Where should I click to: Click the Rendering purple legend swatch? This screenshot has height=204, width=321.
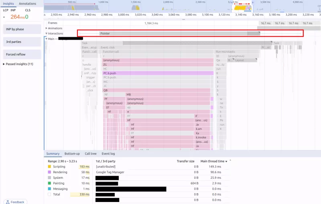pyautogui.click(x=49, y=172)
